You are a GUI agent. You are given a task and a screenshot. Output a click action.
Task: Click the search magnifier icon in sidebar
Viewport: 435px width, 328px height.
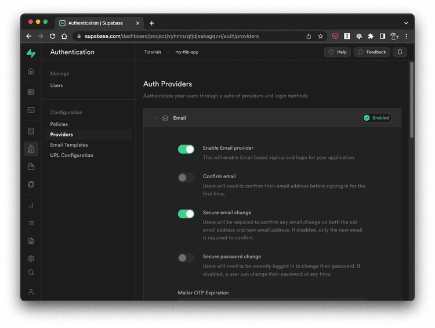click(x=31, y=272)
